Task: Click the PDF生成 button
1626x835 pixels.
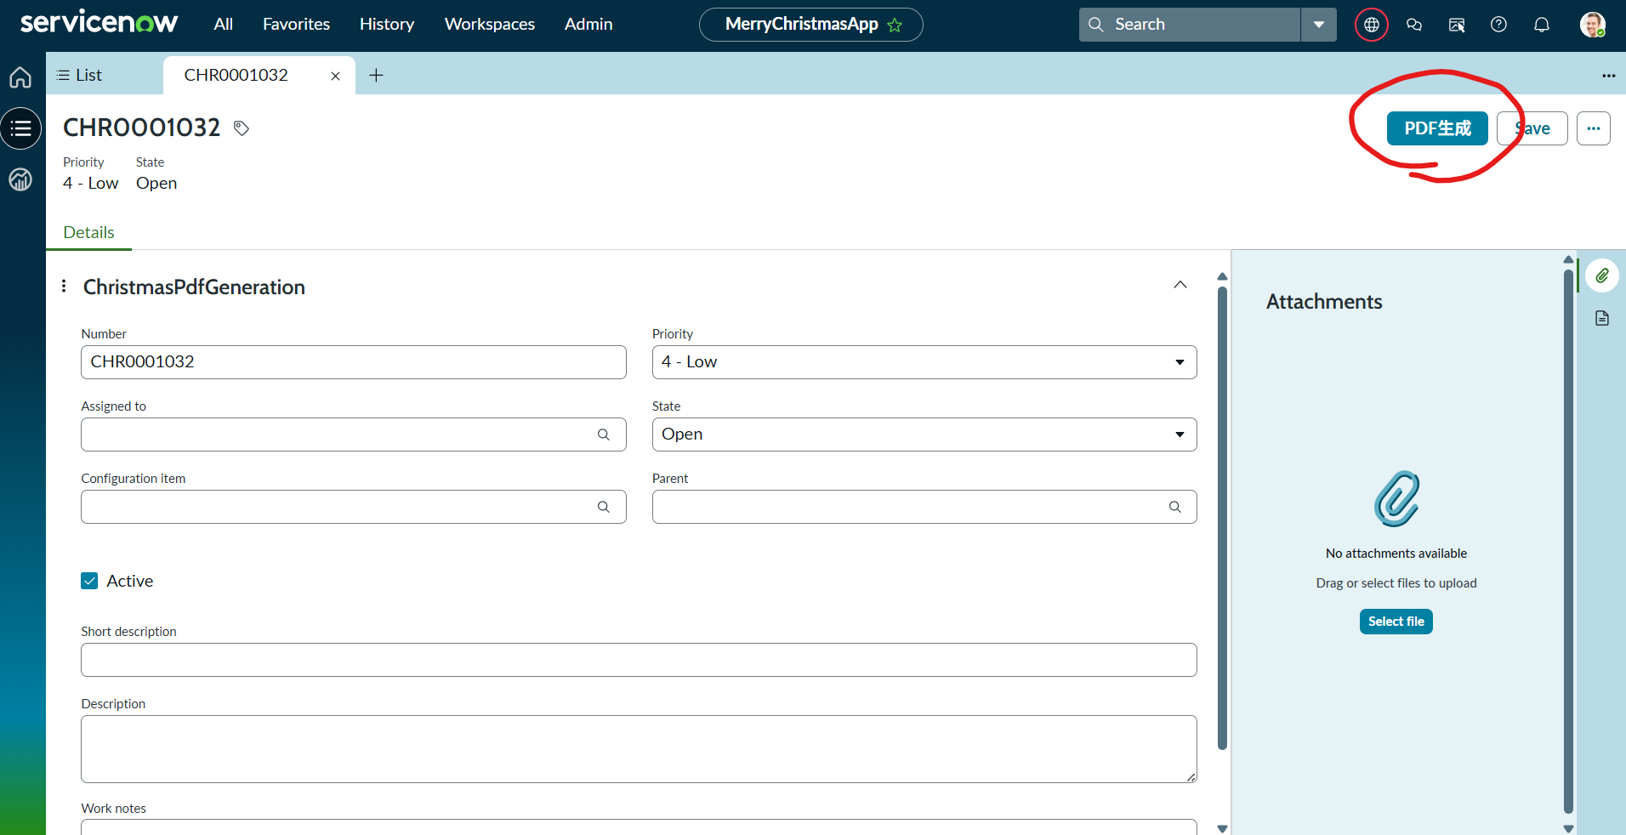Action: click(x=1437, y=128)
